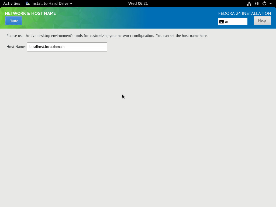Click the Install to Hard Drive app icon

[28, 4]
